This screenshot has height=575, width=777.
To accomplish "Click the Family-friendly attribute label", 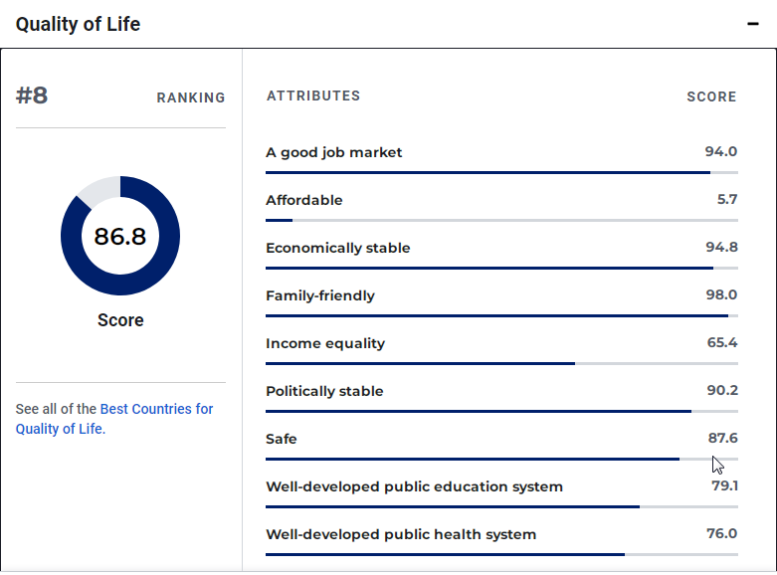I will 319,295.
